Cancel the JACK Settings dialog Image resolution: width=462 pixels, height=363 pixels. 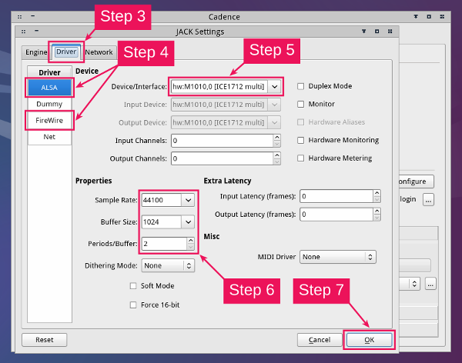click(x=320, y=340)
